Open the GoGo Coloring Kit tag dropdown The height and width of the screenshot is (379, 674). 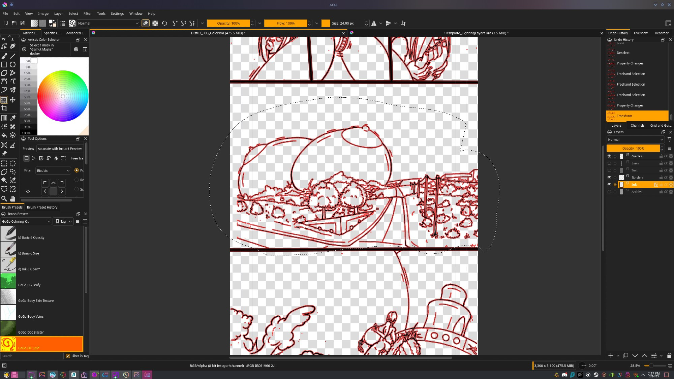click(26, 221)
